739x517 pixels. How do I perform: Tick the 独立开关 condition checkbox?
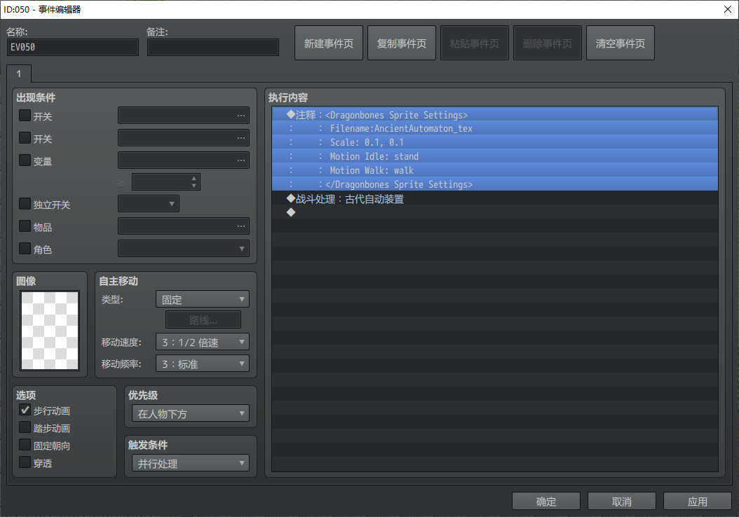coord(25,204)
